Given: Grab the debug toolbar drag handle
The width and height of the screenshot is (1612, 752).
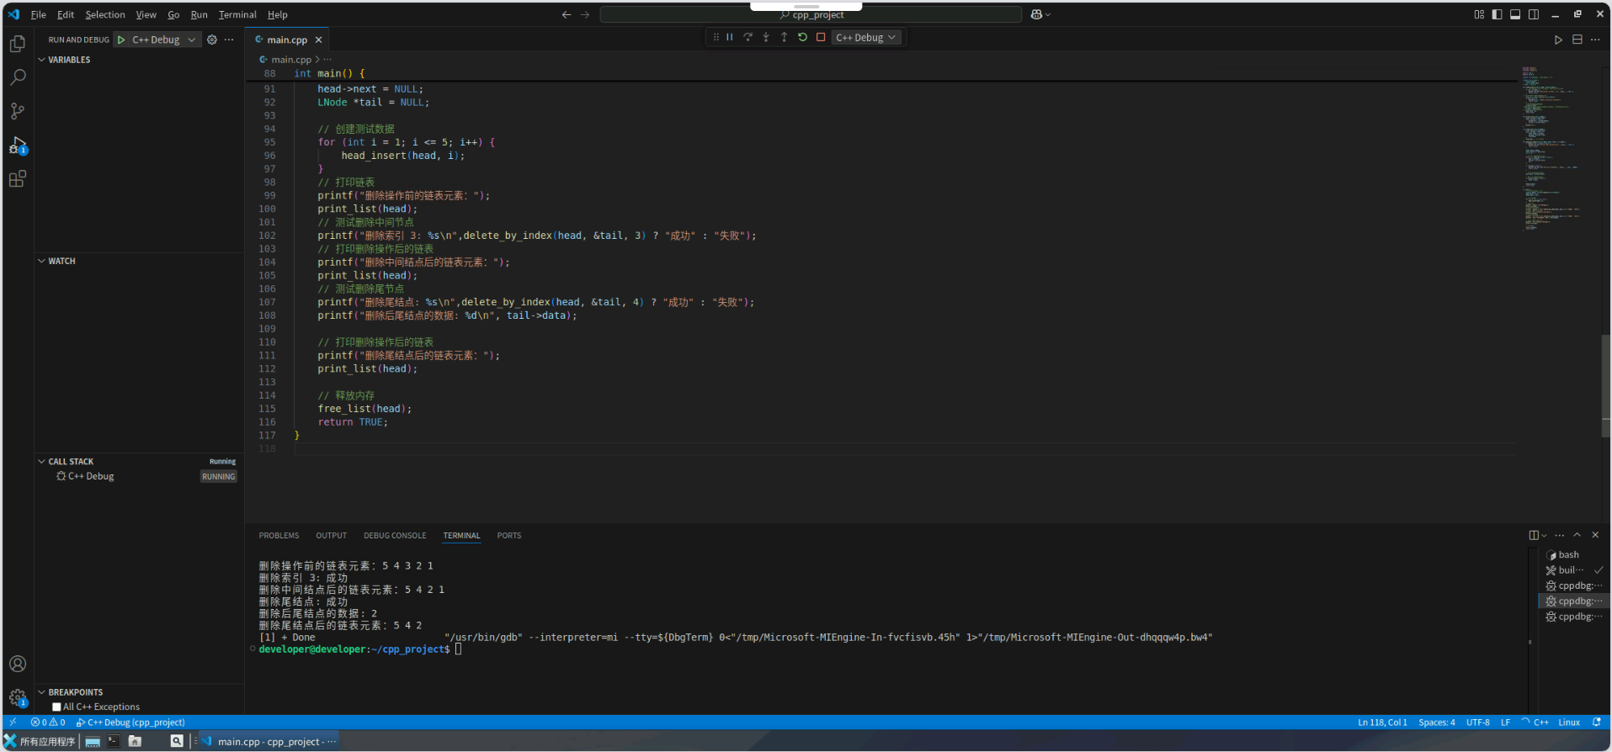Looking at the screenshot, I should tap(716, 37).
